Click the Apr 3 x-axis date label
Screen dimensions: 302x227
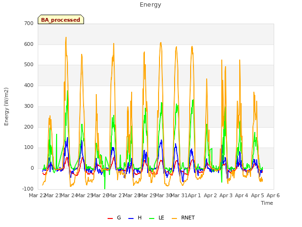pyautogui.click(x=226, y=195)
